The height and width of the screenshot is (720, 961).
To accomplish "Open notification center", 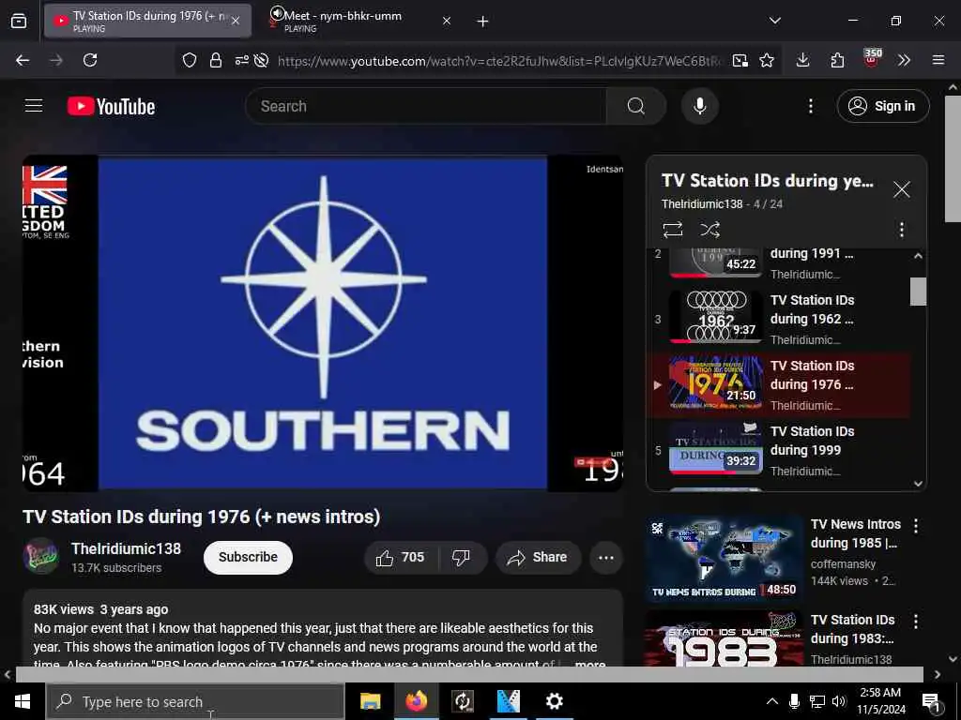I will (x=931, y=701).
